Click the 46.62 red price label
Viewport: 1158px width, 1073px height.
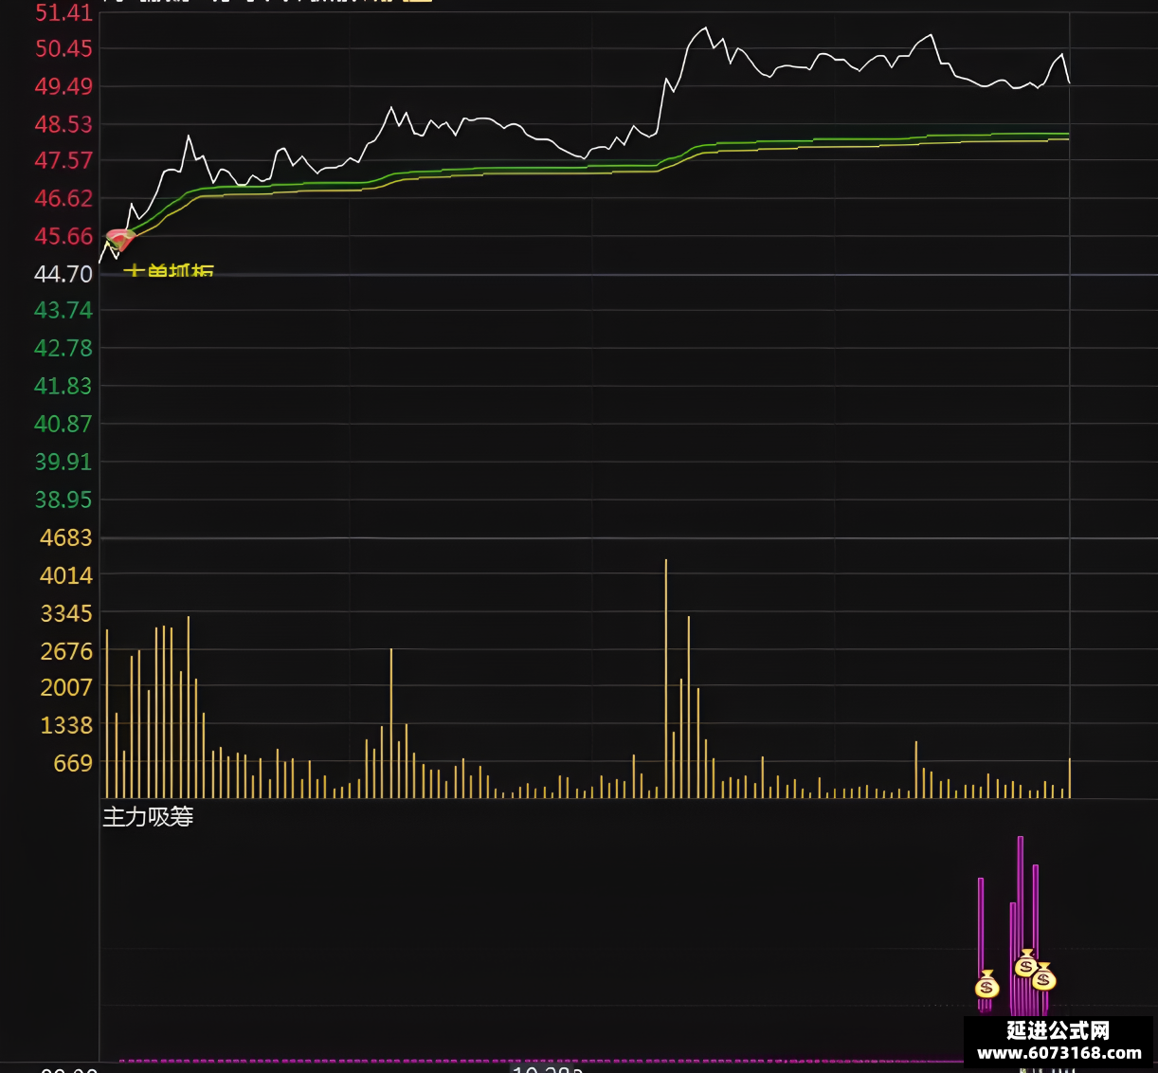63,198
